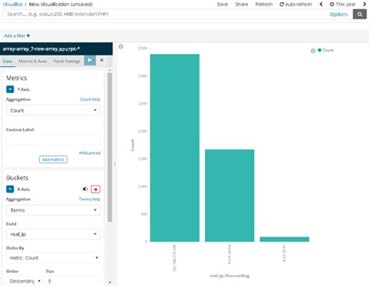
Task: Remove the X-Axis bucket with red X
Action: click(x=96, y=189)
